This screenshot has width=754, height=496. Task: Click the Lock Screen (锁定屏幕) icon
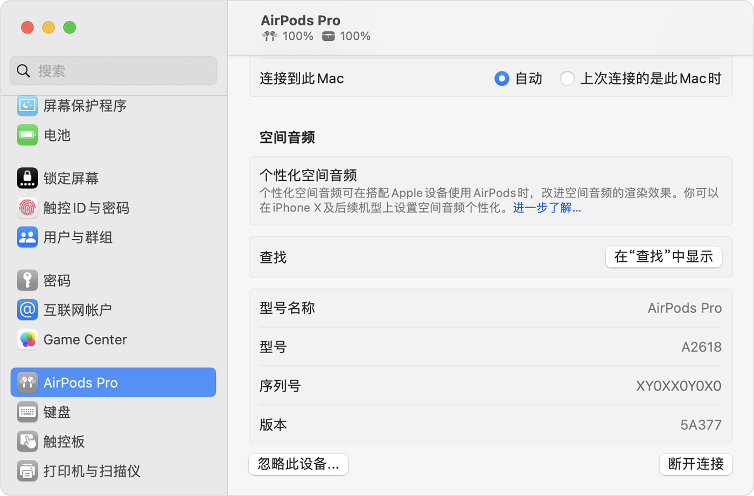click(27, 178)
